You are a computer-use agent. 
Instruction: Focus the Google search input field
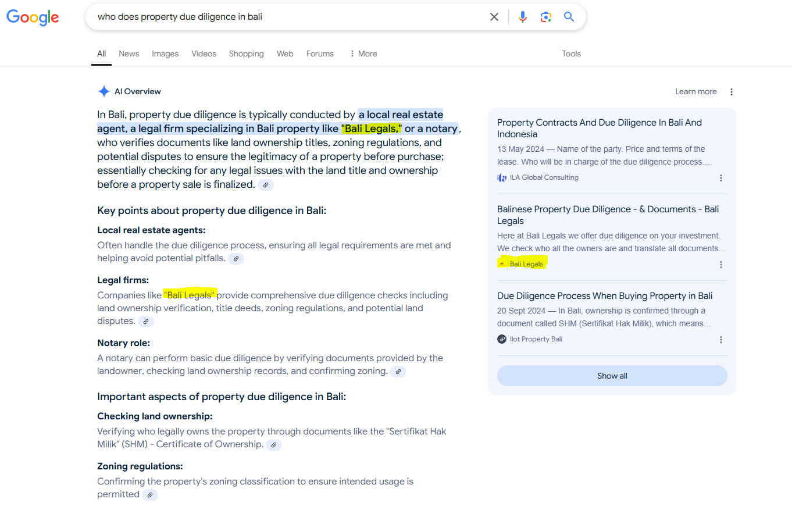(x=290, y=17)
